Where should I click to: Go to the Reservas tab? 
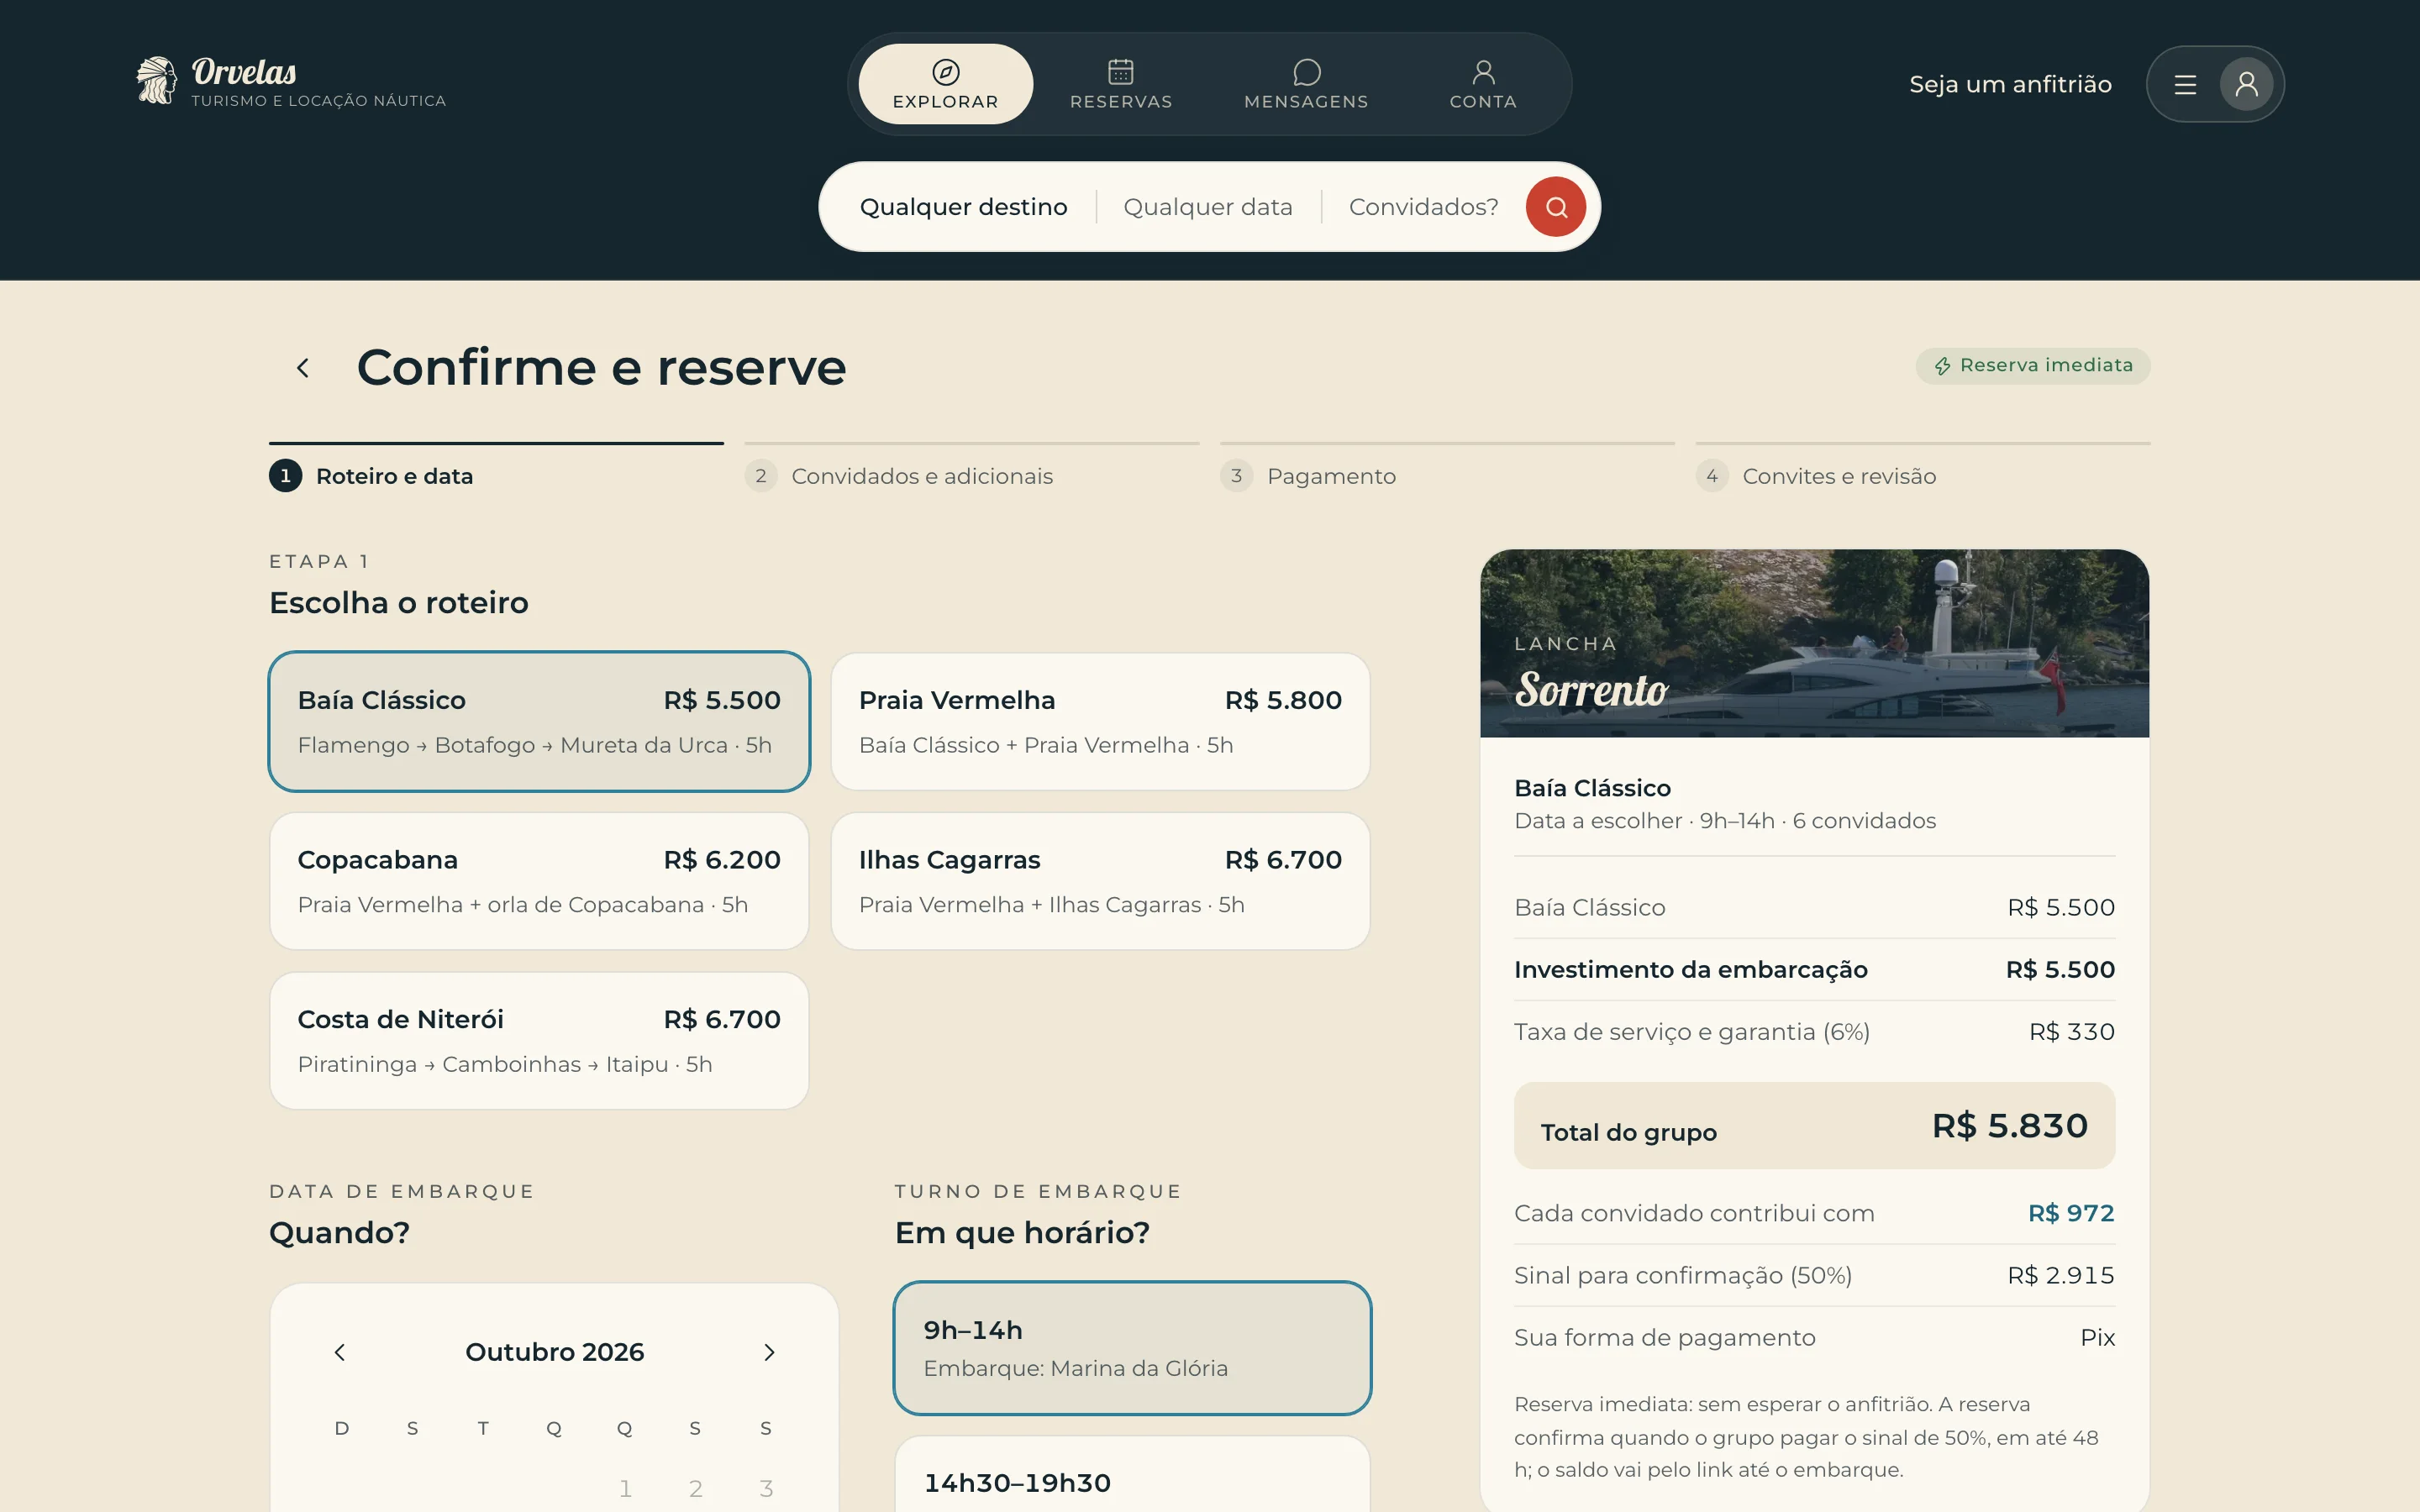(x=1120, y=84)
